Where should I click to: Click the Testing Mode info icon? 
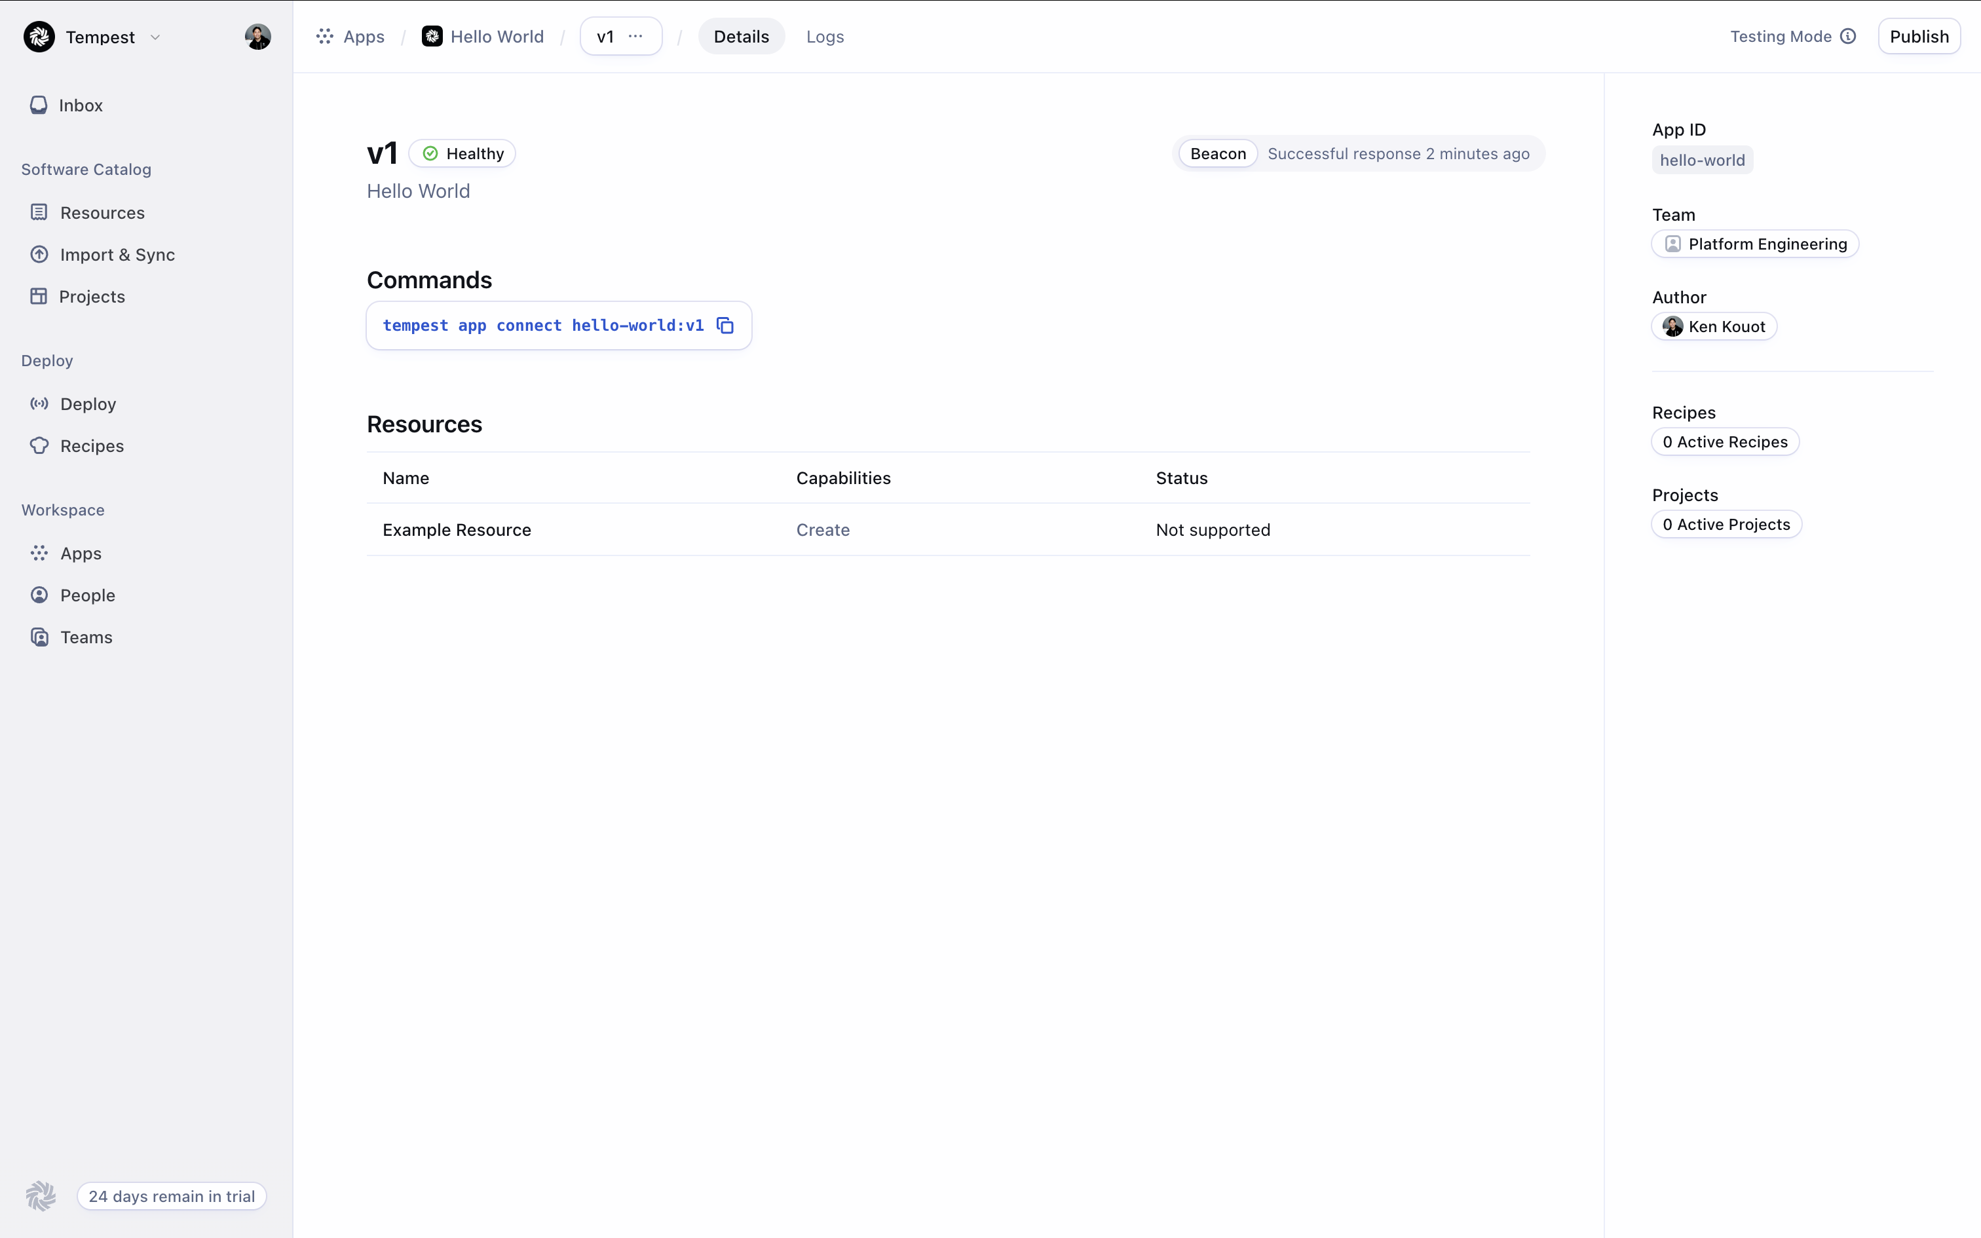point(1847,37)
